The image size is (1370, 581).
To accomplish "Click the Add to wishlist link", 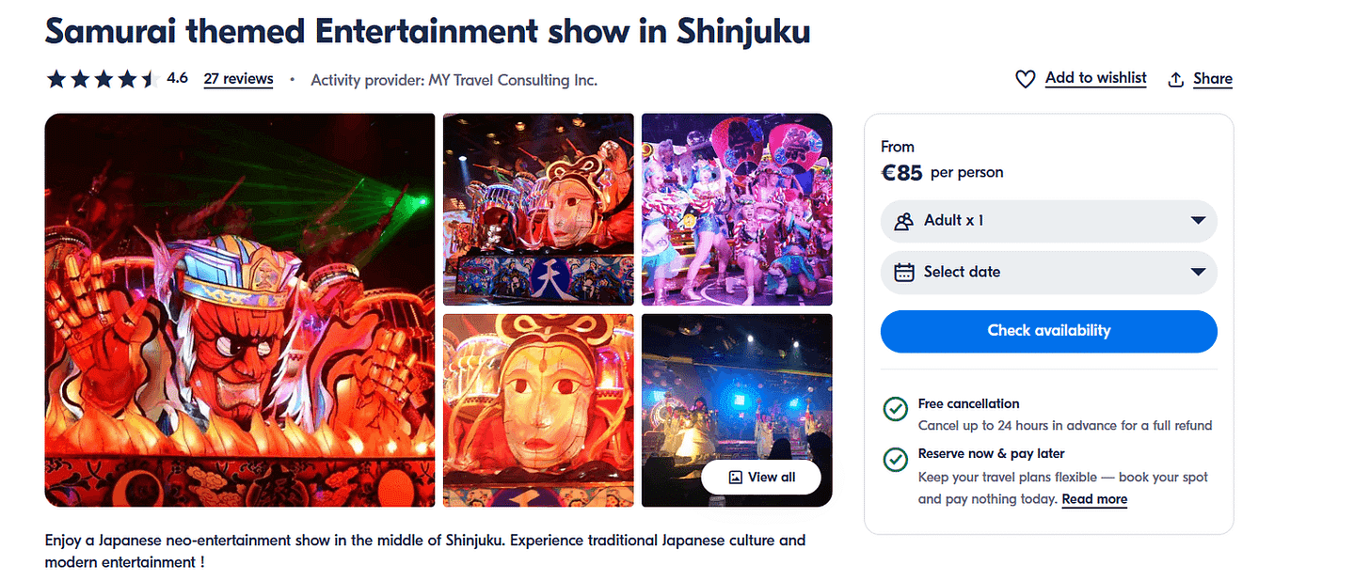I will tap(1095, 78).
